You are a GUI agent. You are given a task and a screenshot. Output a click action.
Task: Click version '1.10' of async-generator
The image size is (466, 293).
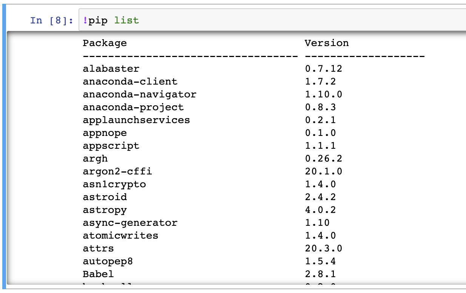[317, 223]
